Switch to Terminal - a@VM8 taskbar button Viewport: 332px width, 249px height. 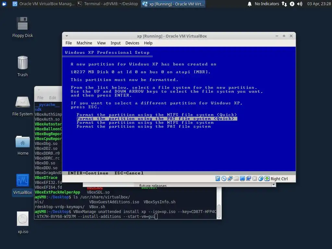tap(108, 4)
